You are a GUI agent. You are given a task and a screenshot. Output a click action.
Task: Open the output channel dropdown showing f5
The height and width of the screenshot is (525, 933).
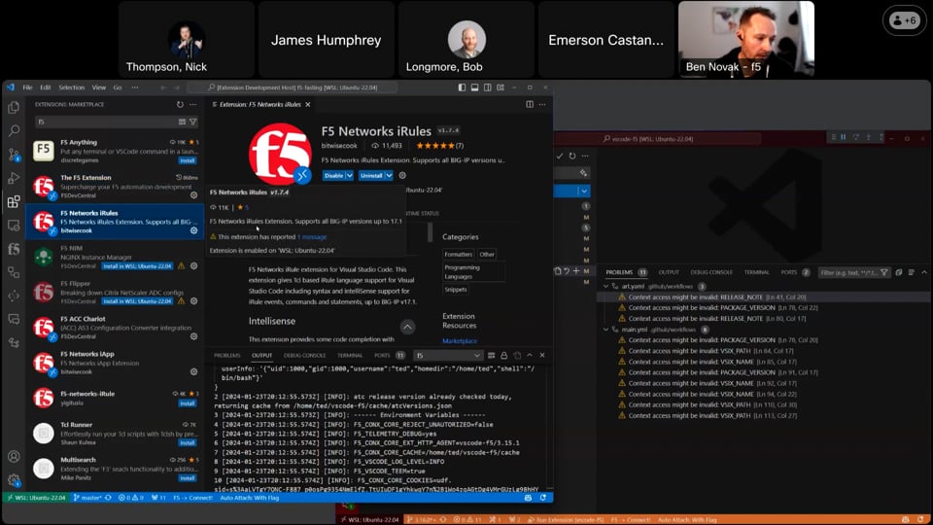click(447, 356)
